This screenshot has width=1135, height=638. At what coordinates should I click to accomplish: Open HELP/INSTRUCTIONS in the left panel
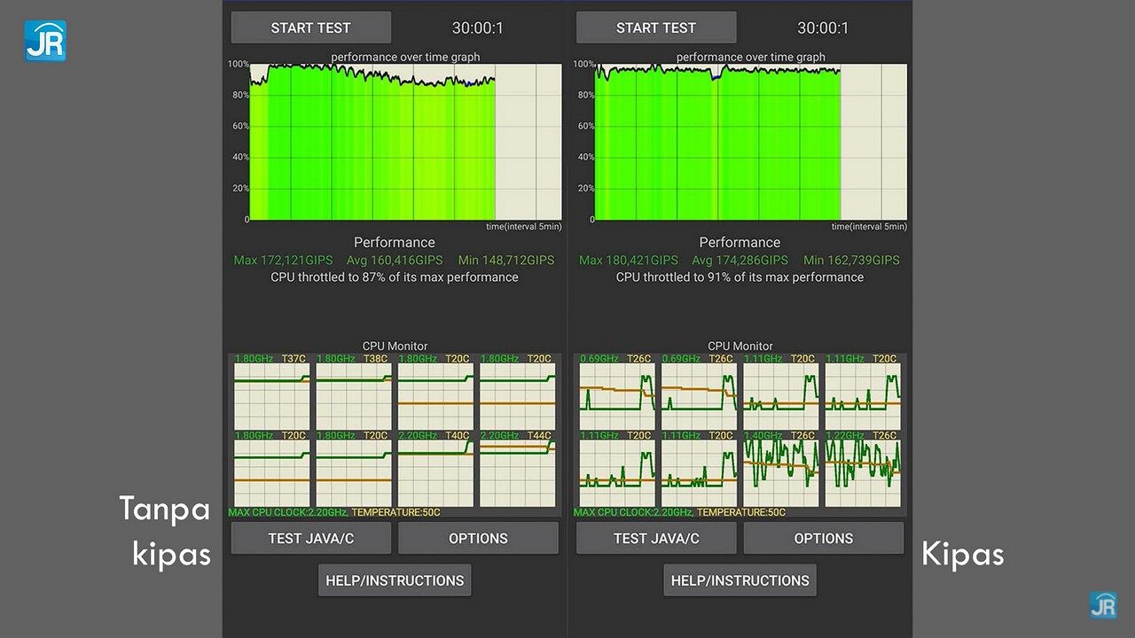395,580
